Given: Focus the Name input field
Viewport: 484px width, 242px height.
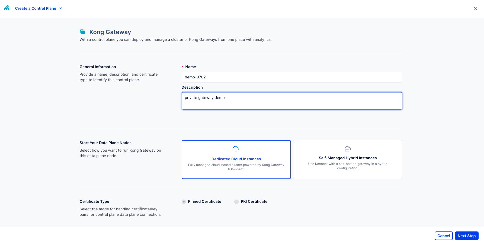Looking at the screenshot, I should [292, 77].
